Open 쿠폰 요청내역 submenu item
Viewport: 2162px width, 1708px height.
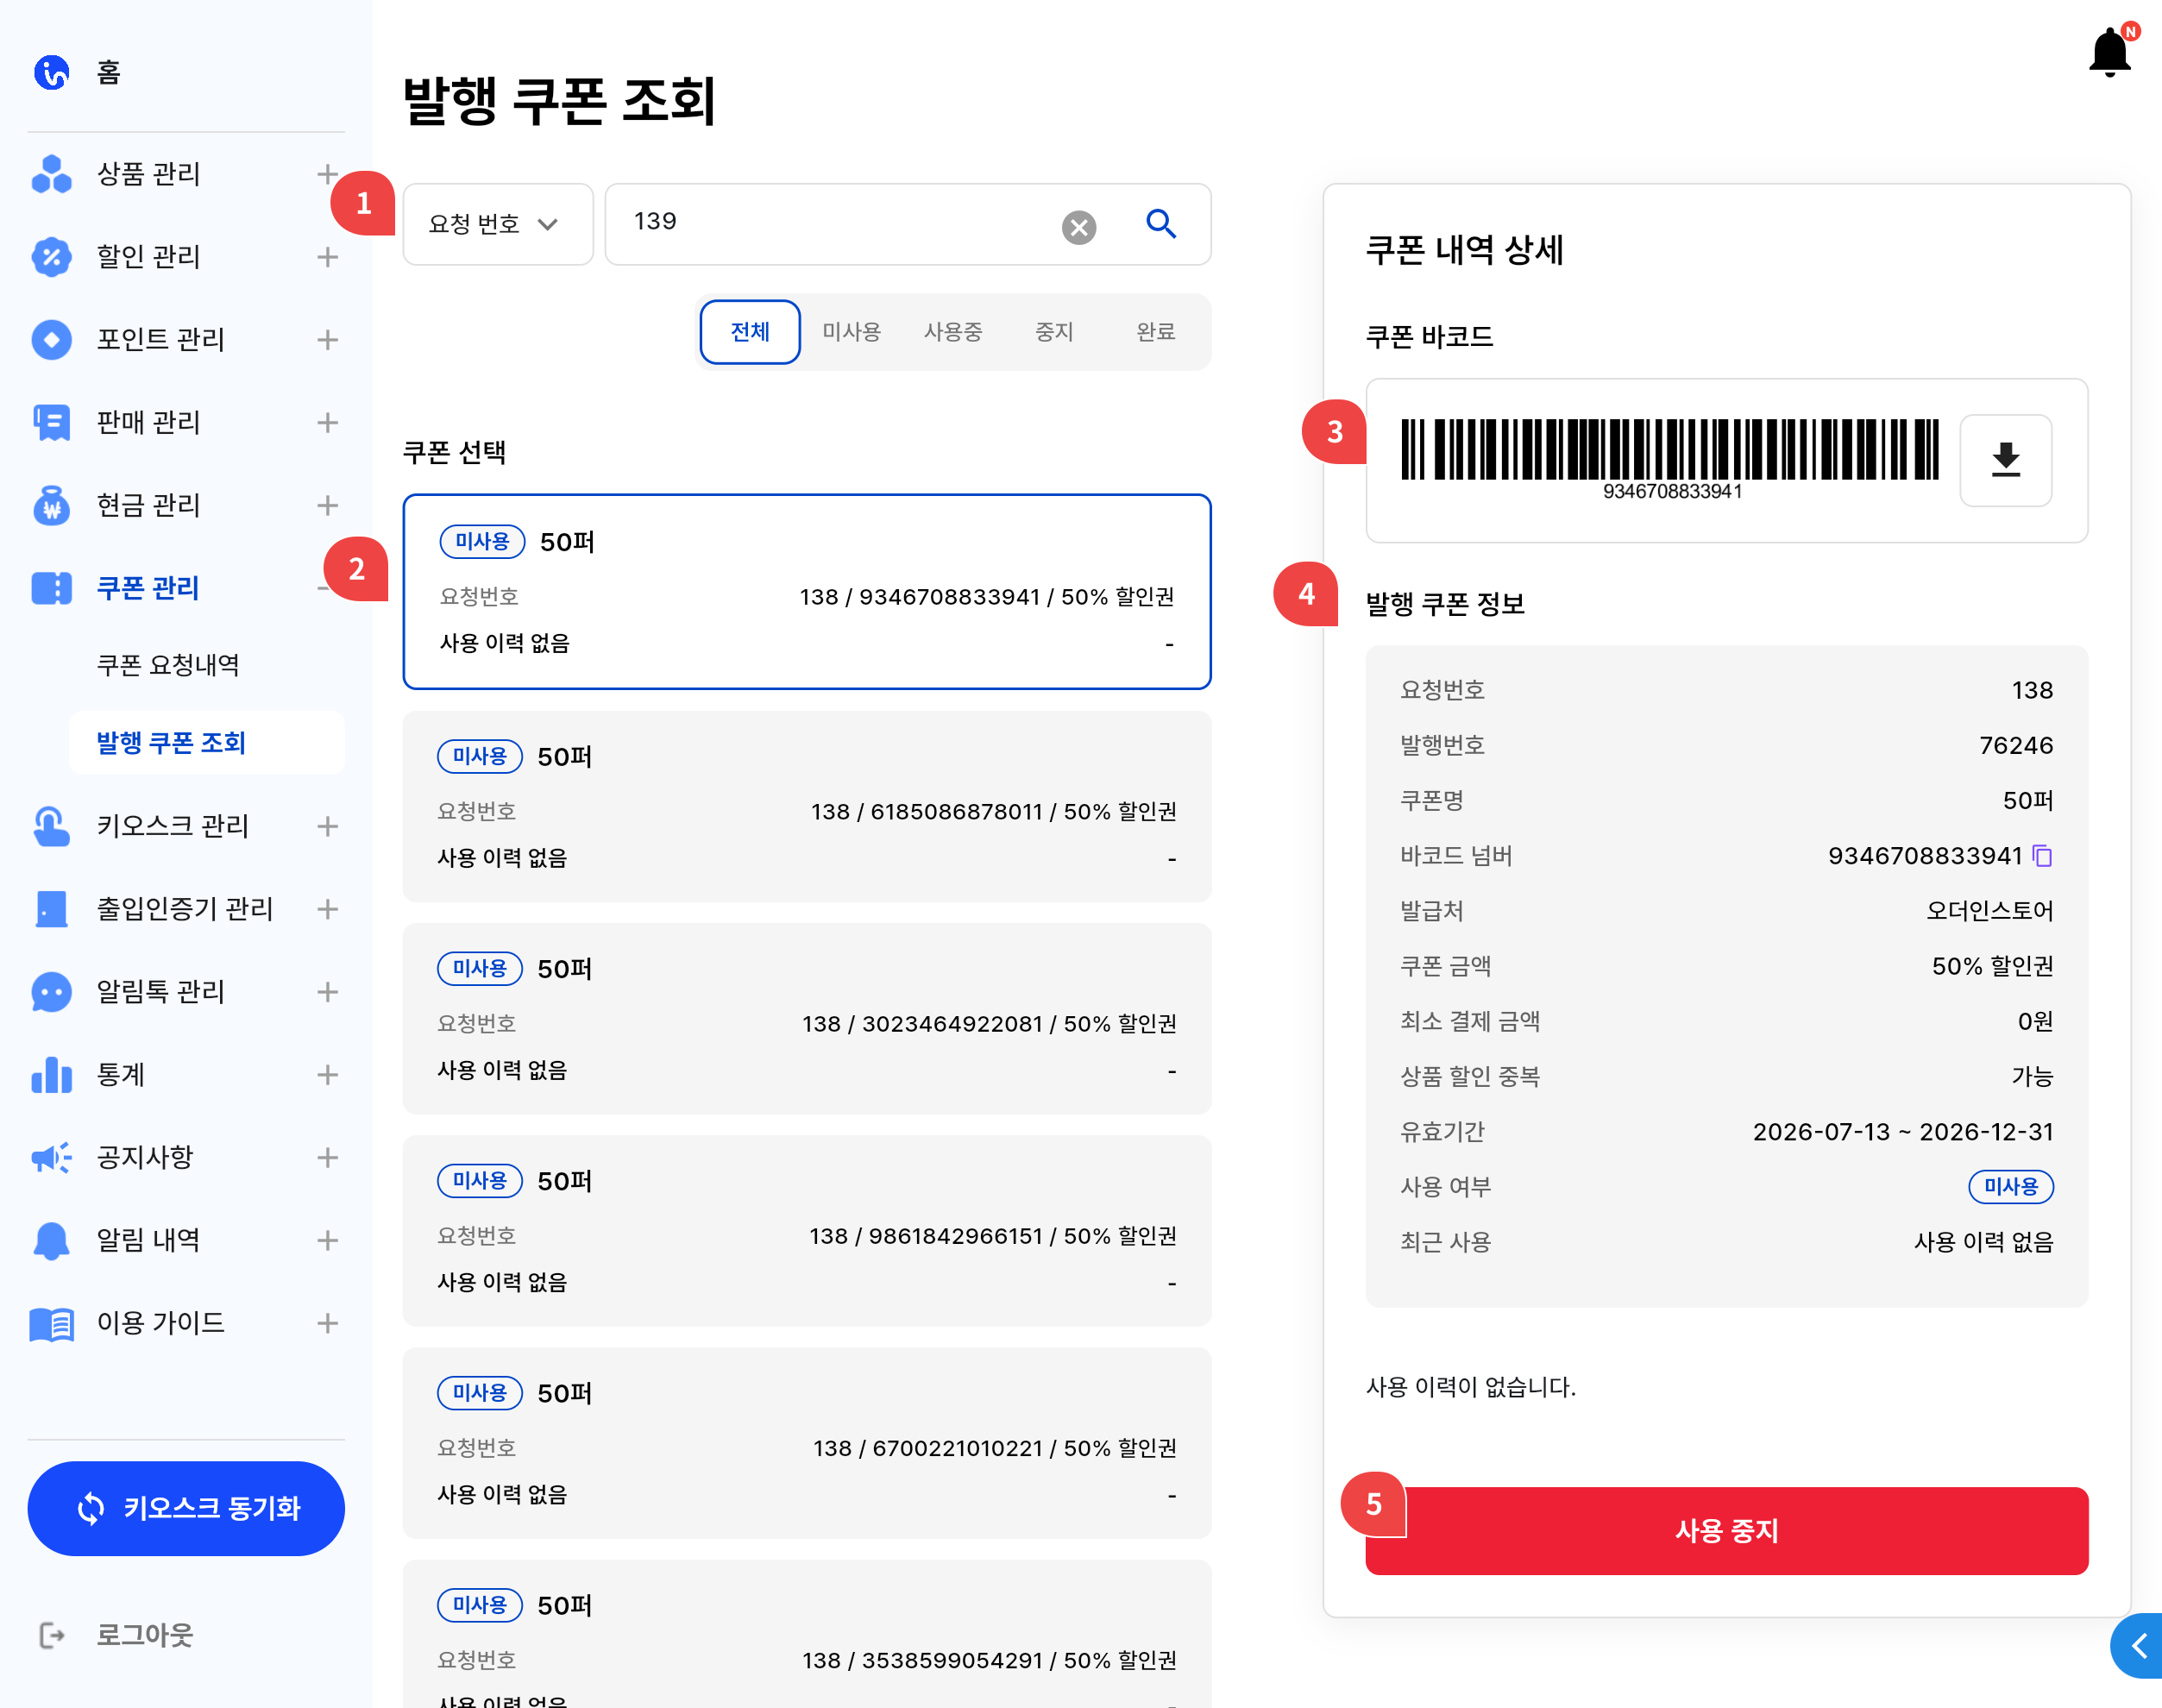(x=168, y=665)
